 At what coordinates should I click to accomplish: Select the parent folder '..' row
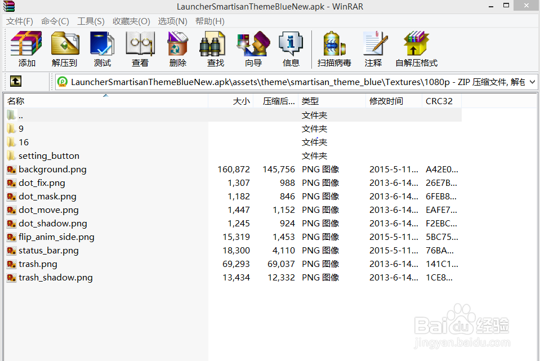tap(233, 115)
